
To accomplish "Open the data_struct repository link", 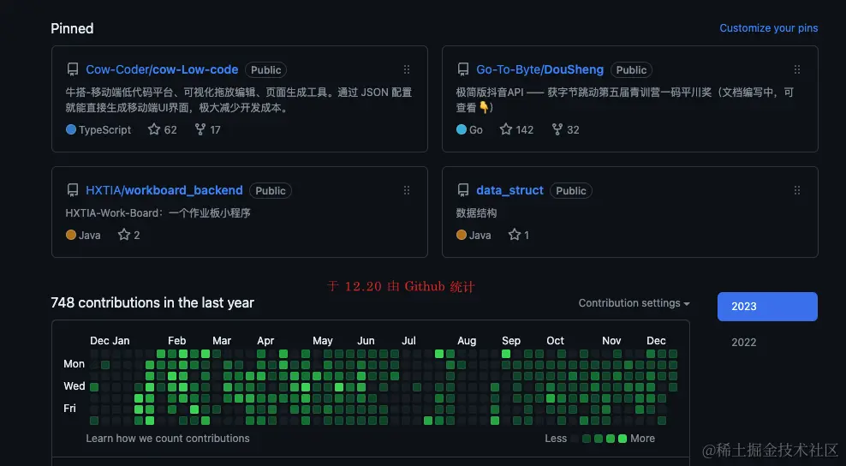I will click(x=509, y=190).
